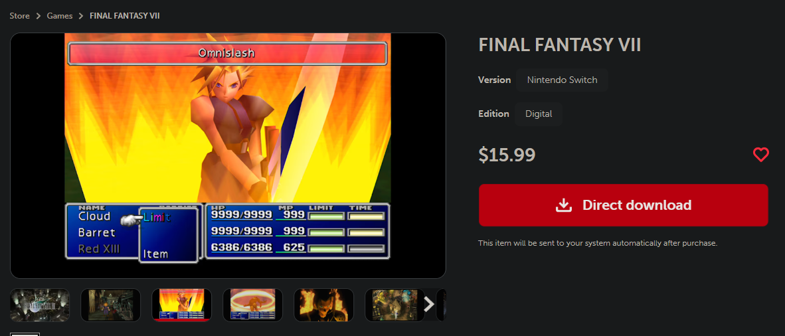The width and height of the screenshot is (785, 336).
Task: Open fourth thumbnail with ring battle effect
Action: pos(253,305)
